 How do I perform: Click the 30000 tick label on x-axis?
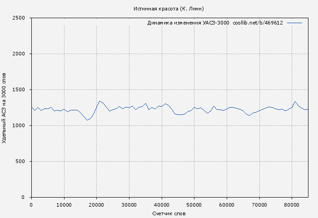[129, 205]
